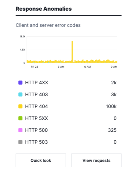Open View requests
This screenshot has width=135, height=172.
point(96,160)
